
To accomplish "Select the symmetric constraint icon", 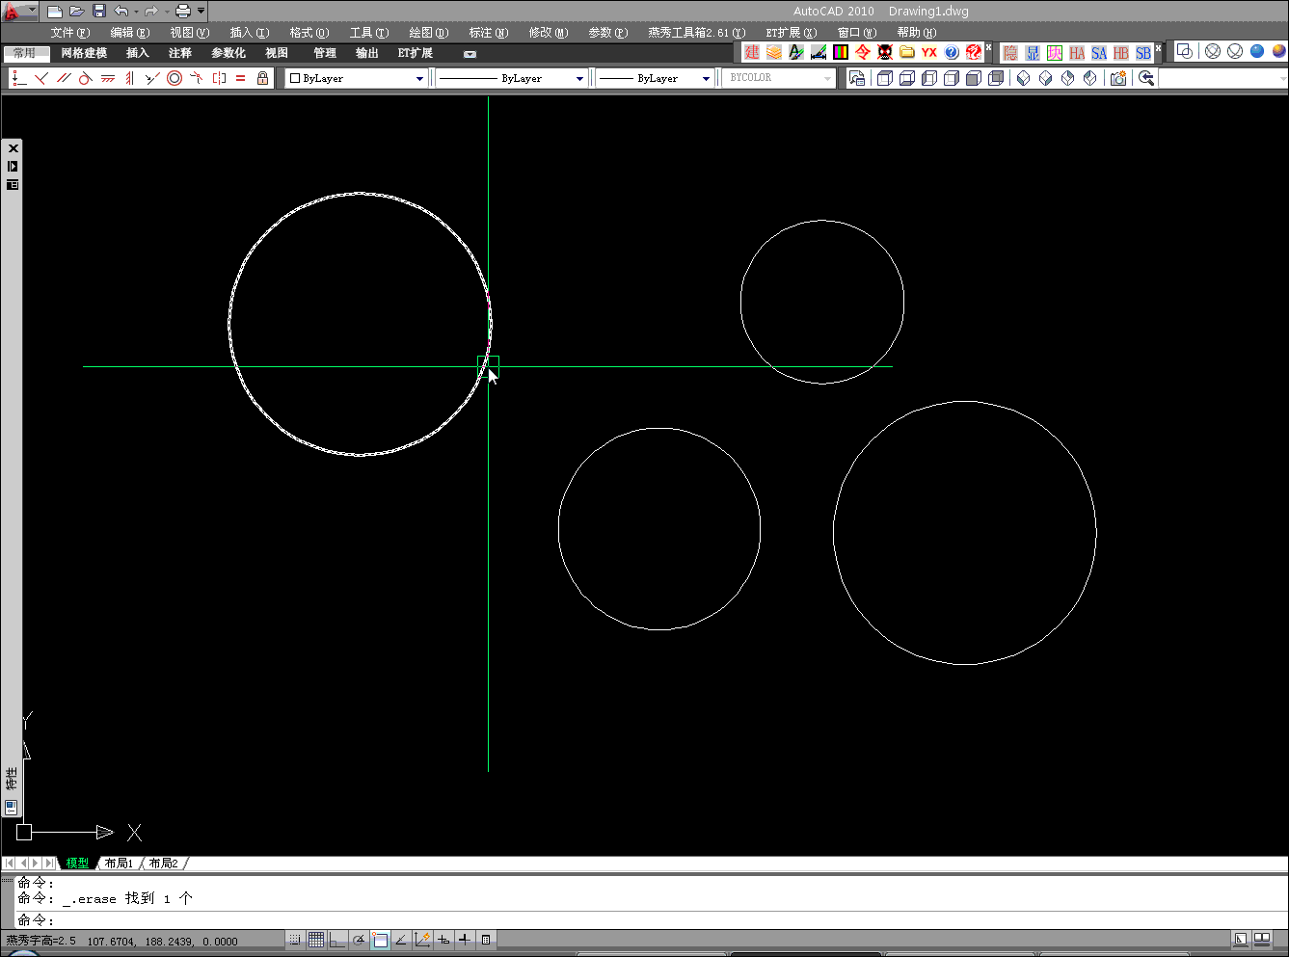I will click(x=219, y=78).
